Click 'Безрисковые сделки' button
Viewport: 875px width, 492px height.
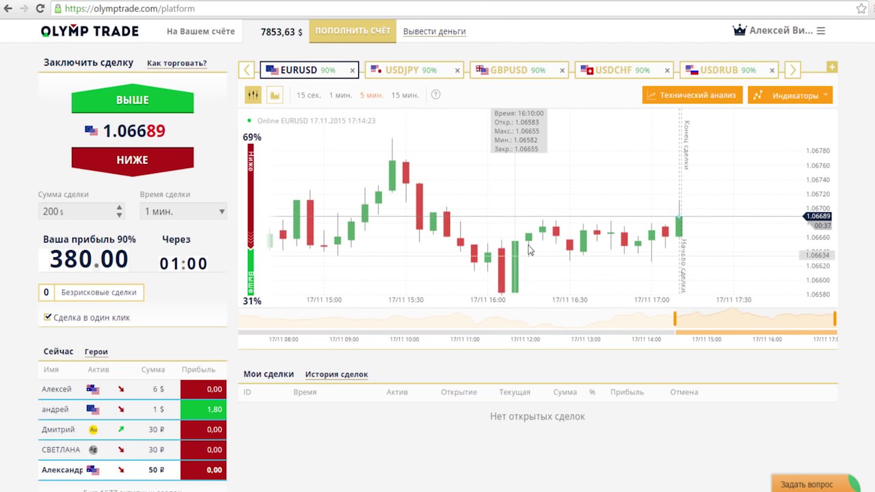[92, 292]
